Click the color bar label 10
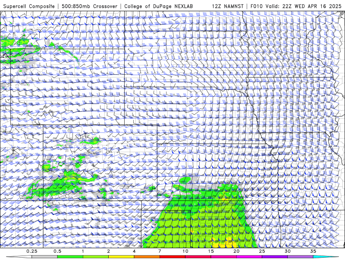345x259 pixels. pos(185,251)
